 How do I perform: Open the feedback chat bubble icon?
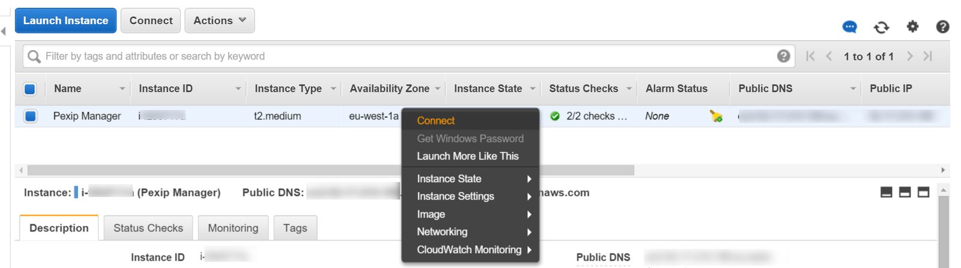(x=849, y=27)
